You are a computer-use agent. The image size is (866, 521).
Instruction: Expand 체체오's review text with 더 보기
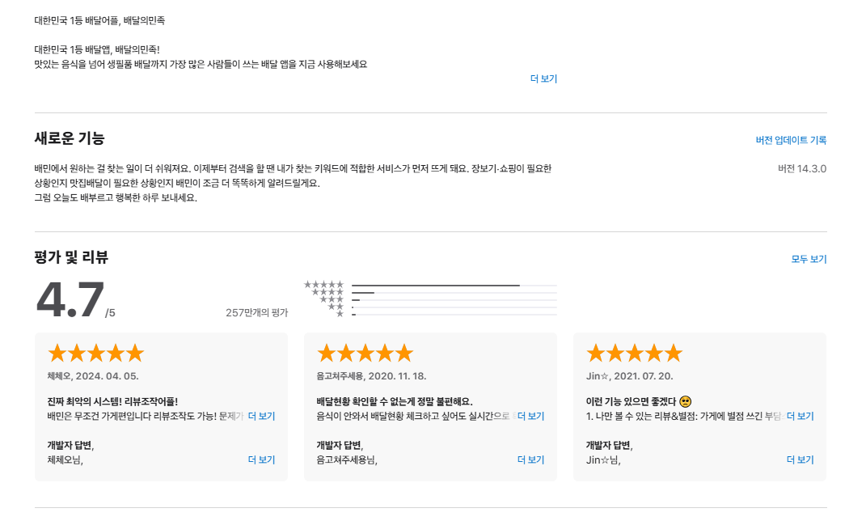click(260, 415)
